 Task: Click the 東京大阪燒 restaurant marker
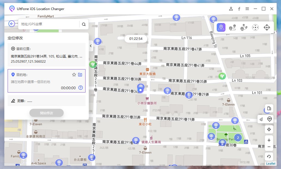(x=147, y=69)
